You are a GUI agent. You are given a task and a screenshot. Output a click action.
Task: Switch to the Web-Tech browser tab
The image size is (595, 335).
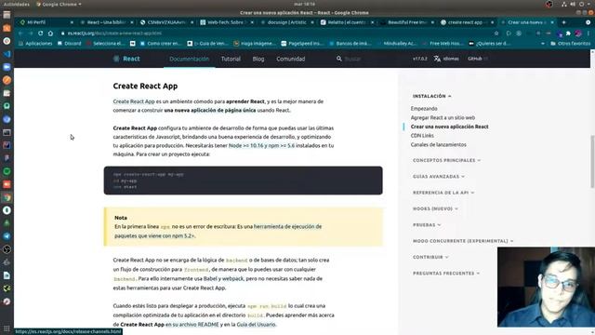[227, 22]
